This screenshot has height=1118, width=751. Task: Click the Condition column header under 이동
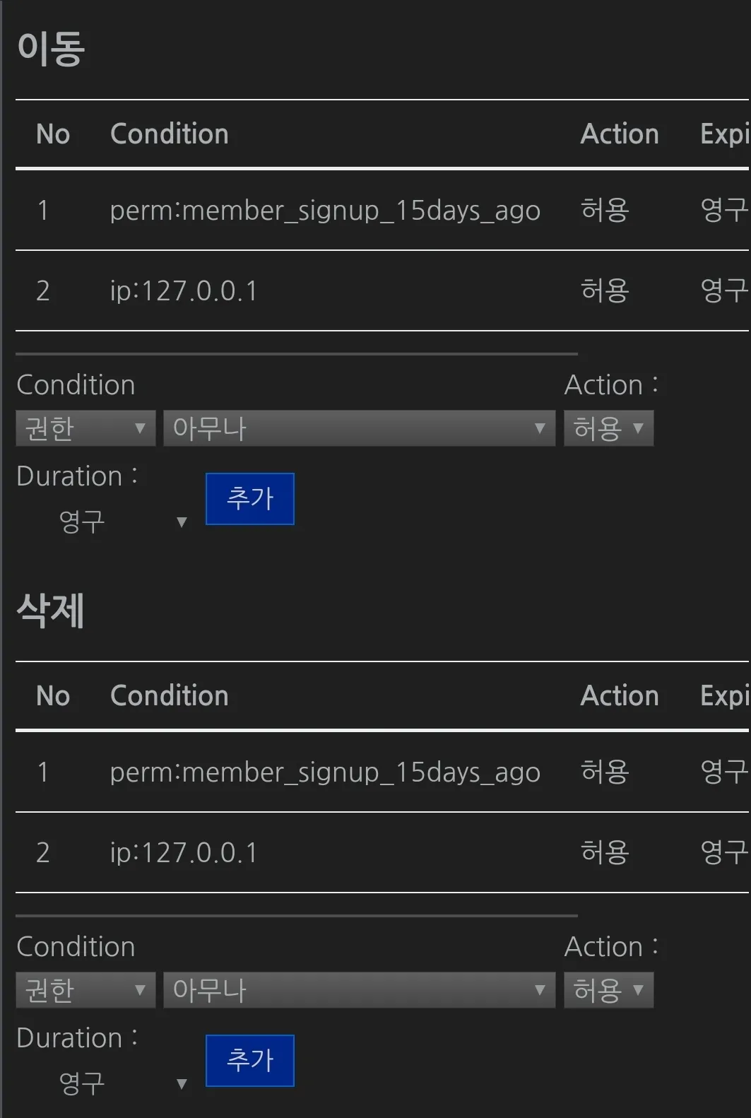click(169, 134)
